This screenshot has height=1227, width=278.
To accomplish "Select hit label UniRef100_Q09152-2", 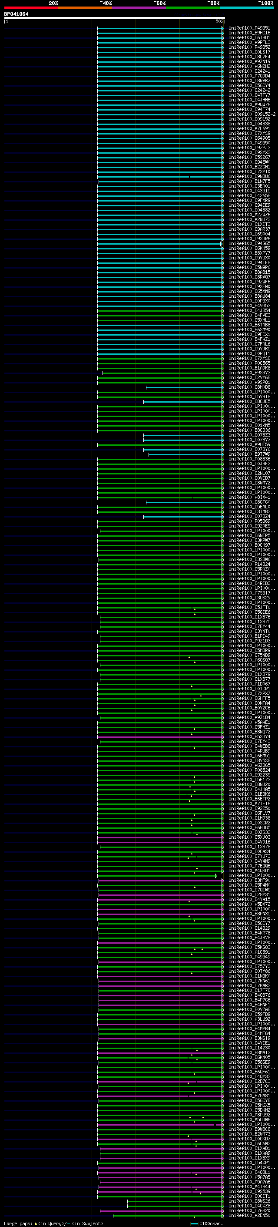I will click(252, 114).
